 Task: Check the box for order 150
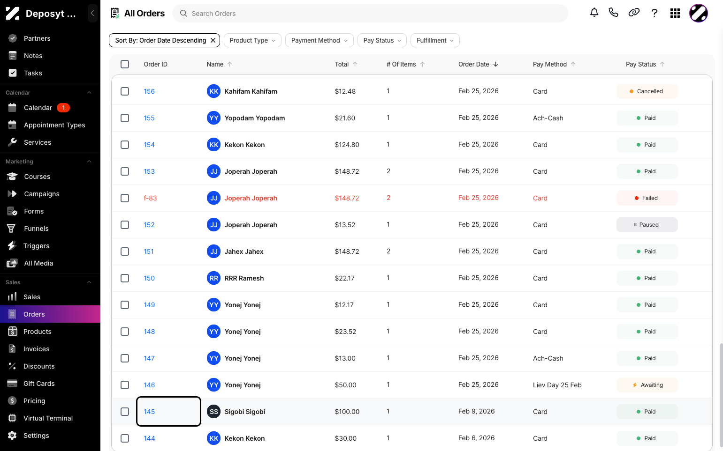click(125, 278)
